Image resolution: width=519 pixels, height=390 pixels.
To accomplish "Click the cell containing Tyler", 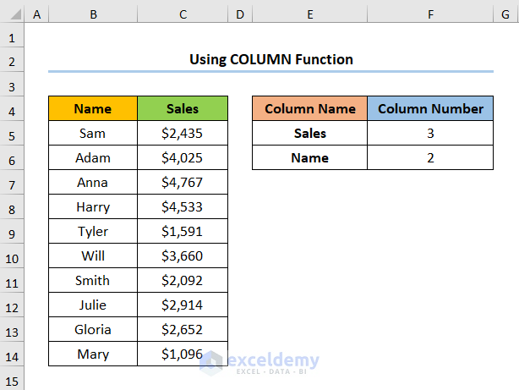I will click(92, 232).
